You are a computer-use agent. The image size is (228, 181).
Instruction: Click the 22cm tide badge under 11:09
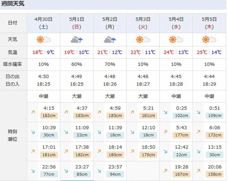click(82, 135)
